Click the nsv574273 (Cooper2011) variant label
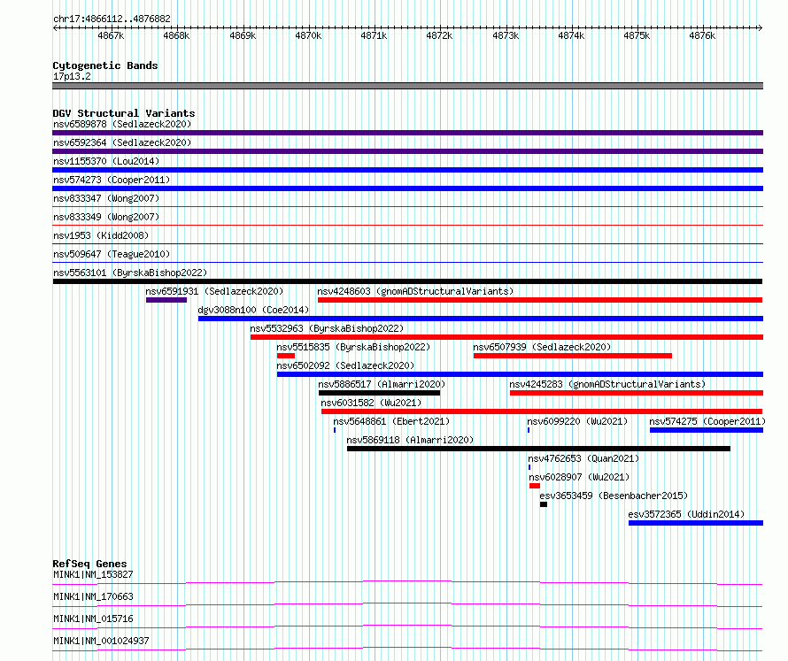 (112, 180)
